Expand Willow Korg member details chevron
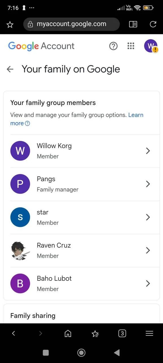 [x=148, y=151]
